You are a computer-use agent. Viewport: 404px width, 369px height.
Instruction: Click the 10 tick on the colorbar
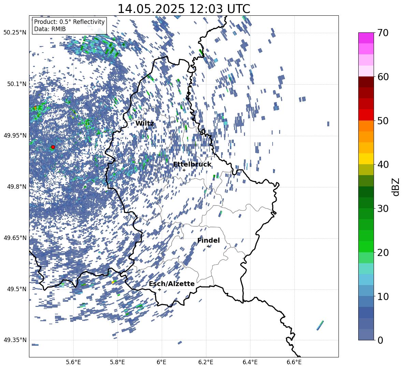point(383,296)
